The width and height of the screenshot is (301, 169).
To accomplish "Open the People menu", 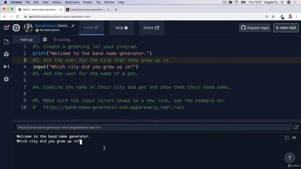I will coord(87,2).
